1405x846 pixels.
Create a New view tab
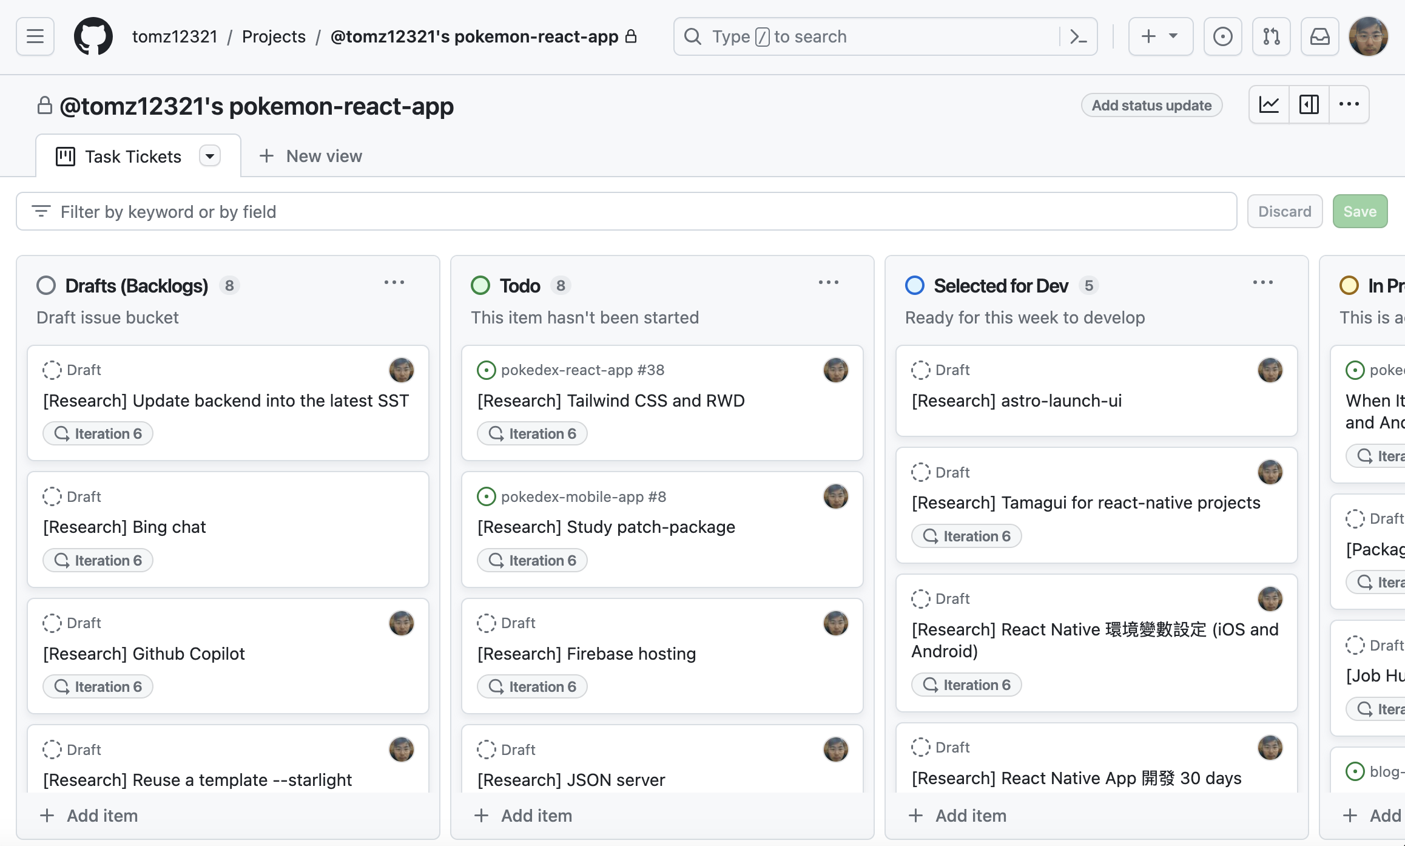pyautogui.click(x=311, y=157)
